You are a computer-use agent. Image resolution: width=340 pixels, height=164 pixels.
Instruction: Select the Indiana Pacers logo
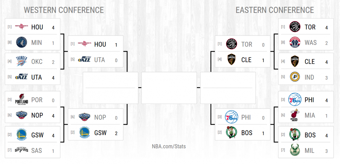(294, 77)
